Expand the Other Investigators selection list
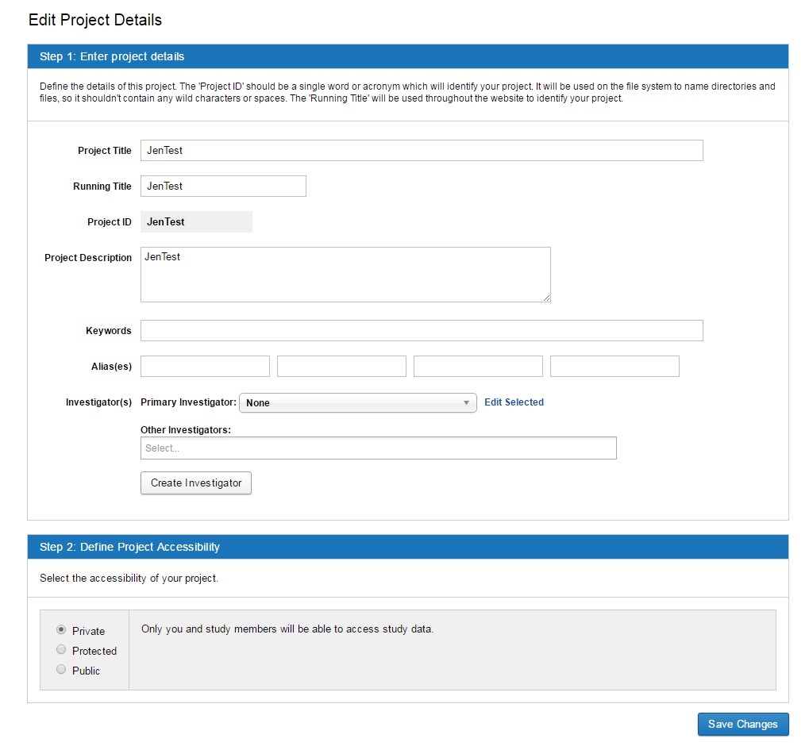This screenshot has width=809, height=746. coord(378,448)
